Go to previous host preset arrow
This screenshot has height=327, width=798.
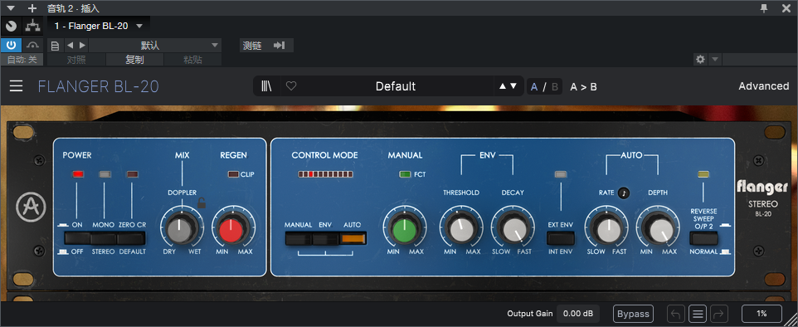pos(71,46)
